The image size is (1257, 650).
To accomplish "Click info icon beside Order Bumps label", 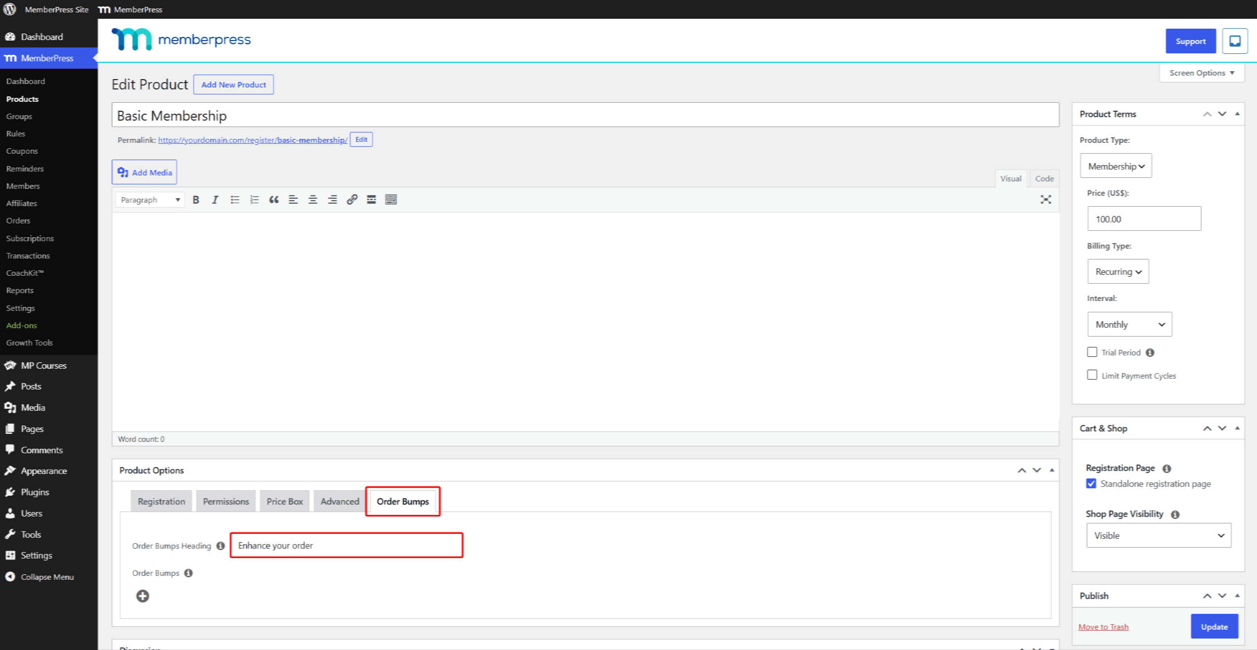I will (x=188, y=573).
